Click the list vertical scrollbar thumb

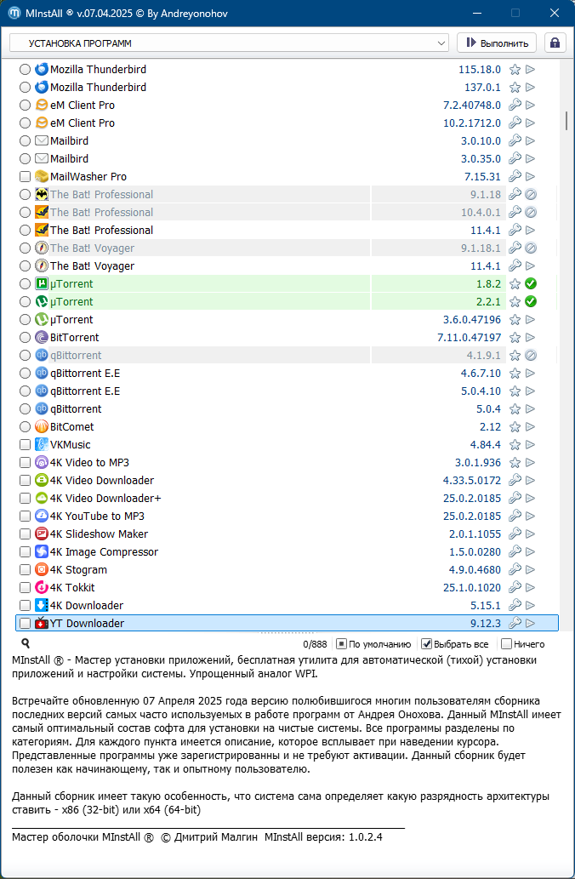(566, 120)
